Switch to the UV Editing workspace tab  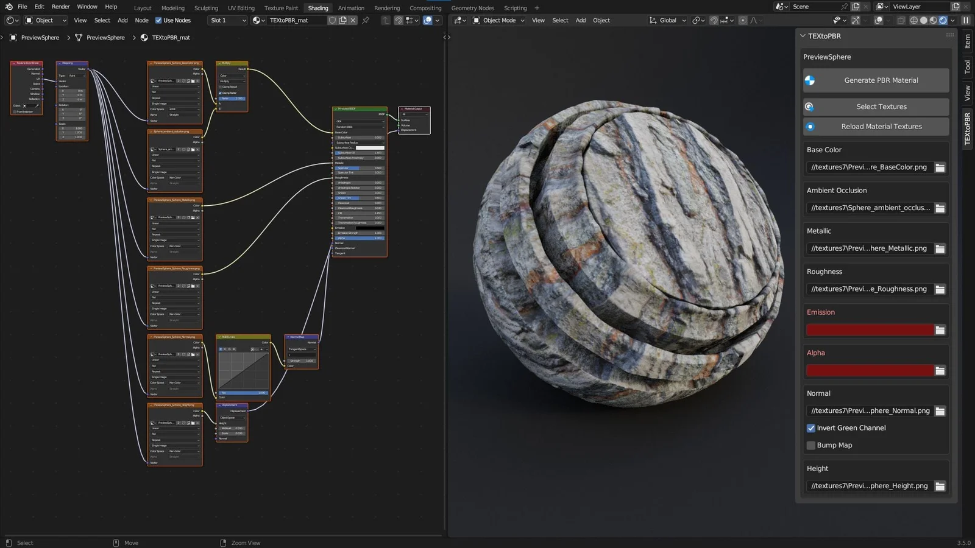click(241, 8)
